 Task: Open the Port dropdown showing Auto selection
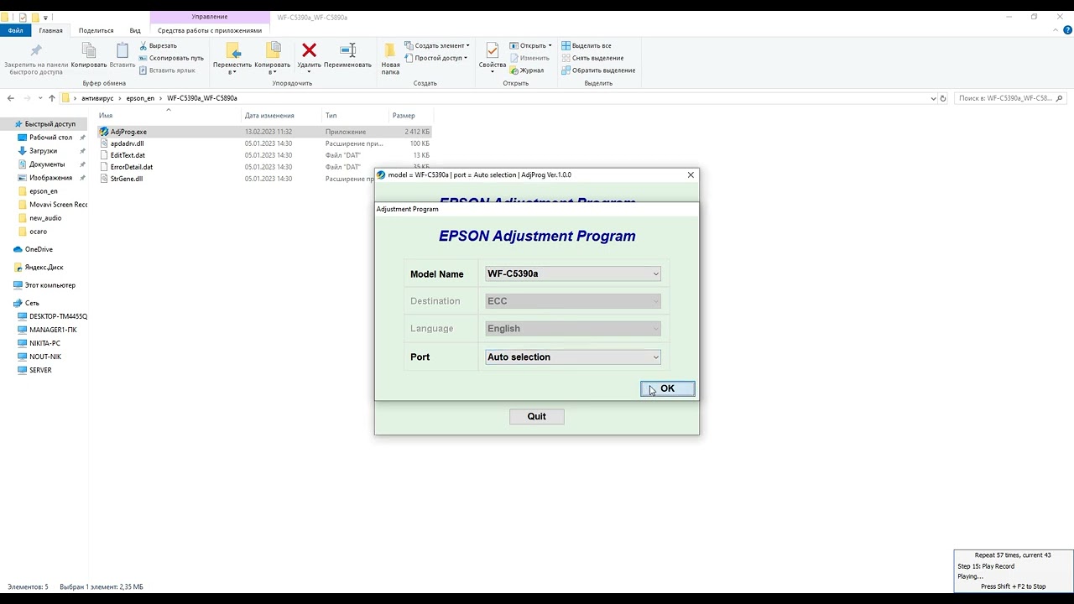pyautogui.click(x=573, y=357)
